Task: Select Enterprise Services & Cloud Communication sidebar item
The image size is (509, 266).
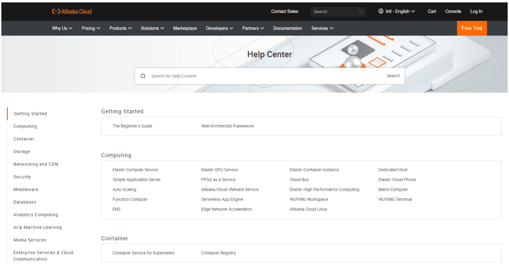Action: [43, 256]
